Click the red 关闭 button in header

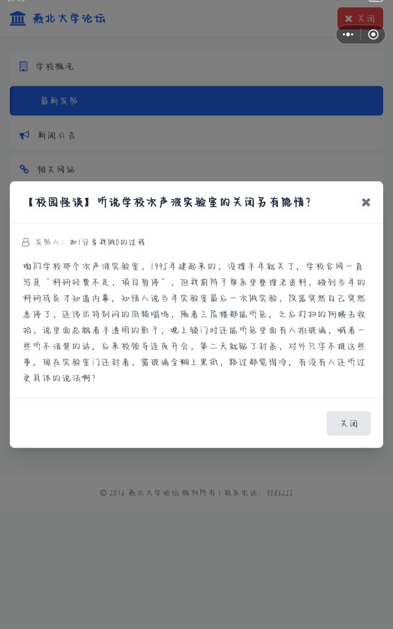point(360,19)
